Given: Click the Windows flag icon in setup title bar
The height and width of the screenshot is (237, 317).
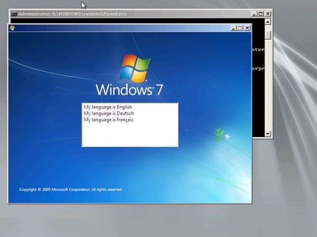Looking at the screenshot, I should tap(12, 28).
